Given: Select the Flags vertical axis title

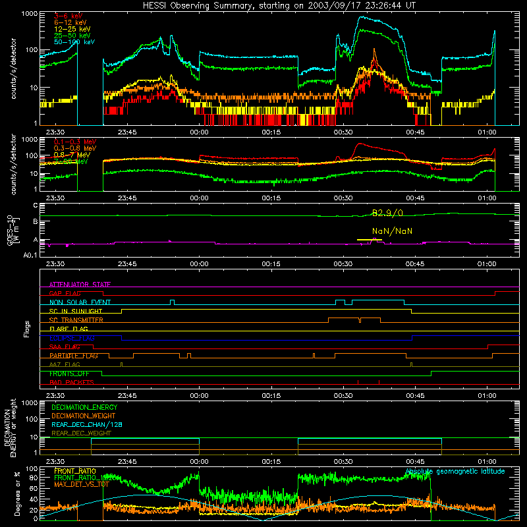Looking at the screenshot, I should 27,329.
